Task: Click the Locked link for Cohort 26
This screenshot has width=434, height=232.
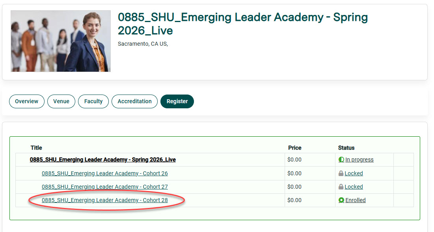Action: point(354,173)
